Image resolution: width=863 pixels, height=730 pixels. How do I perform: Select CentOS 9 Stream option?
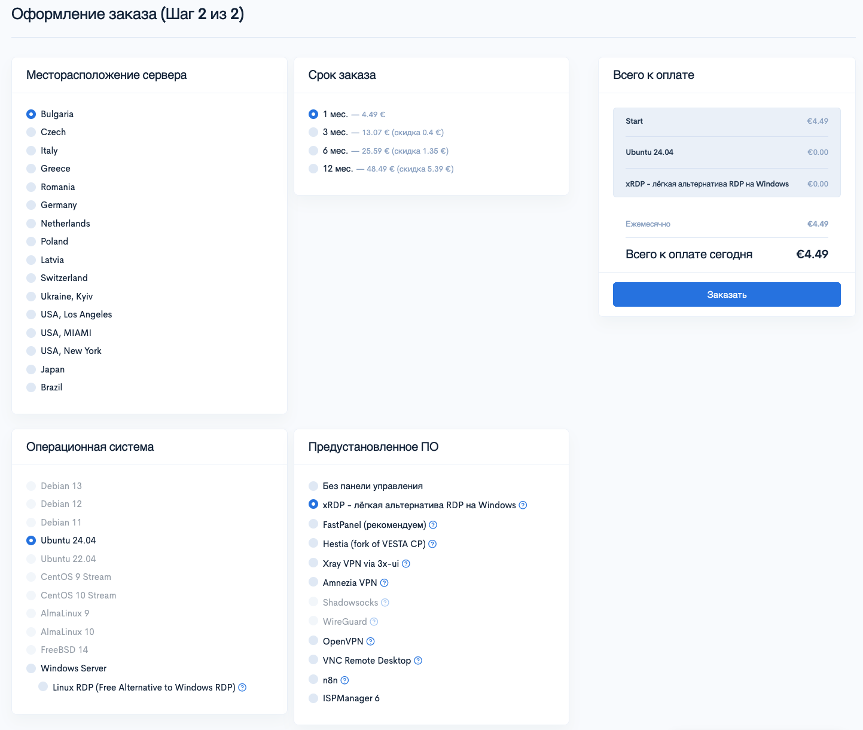pyautogui.click(x=31, y=577)
